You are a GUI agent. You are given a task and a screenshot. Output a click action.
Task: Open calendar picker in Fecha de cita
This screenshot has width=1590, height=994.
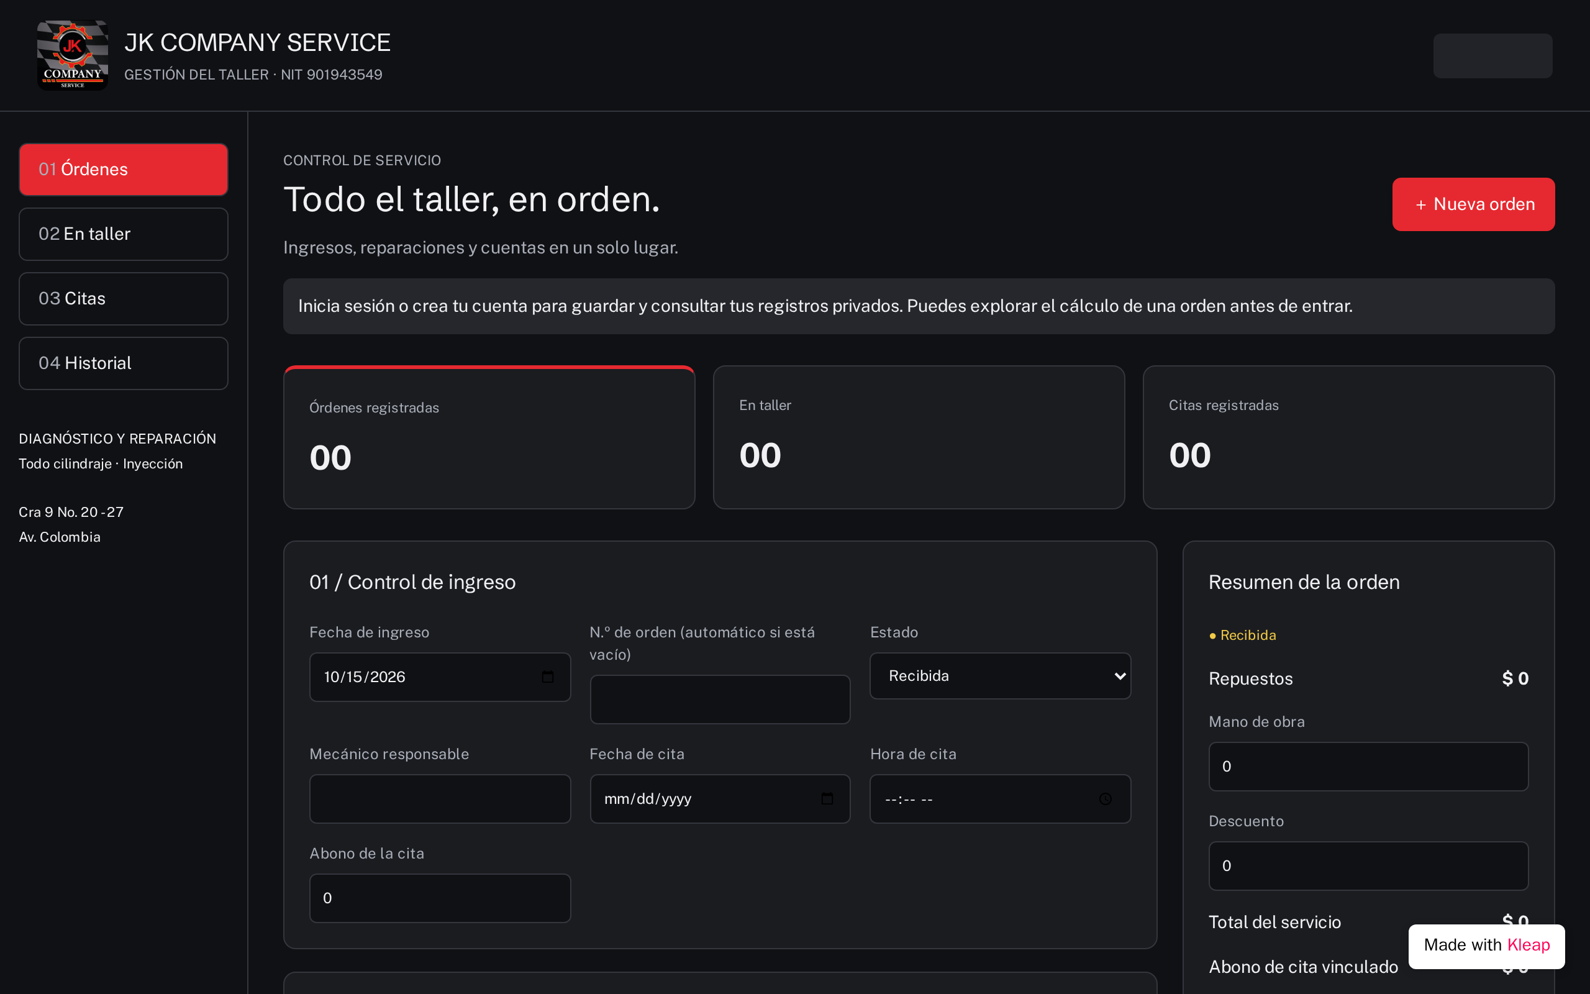(x=827, y=799)
